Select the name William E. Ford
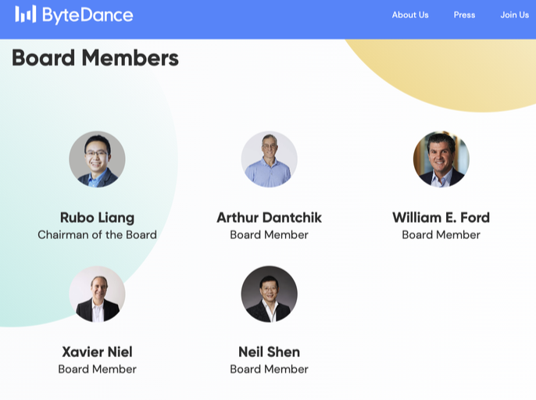The height and width of the screenshot is (400, 536). coord(441,218)
